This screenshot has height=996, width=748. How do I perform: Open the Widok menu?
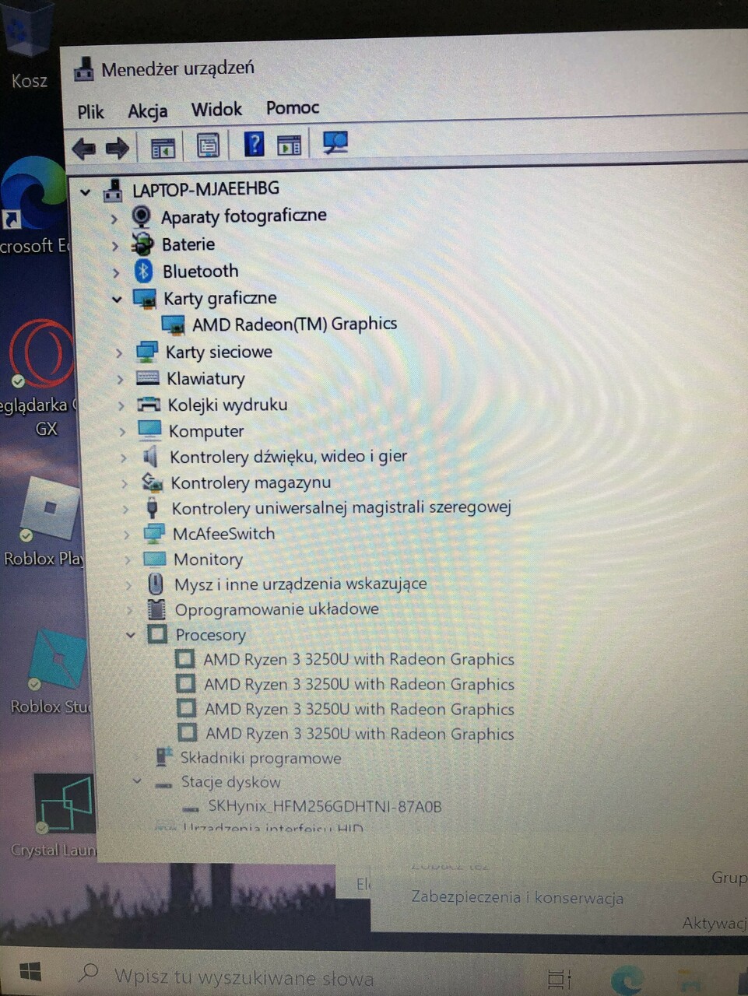pos(216,109)
